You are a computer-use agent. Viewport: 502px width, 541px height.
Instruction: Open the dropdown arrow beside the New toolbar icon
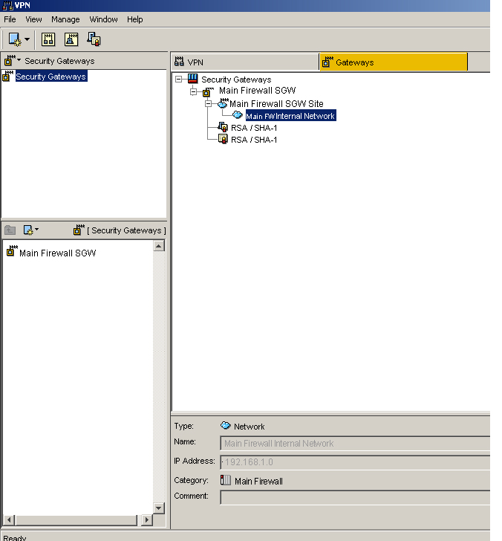pyautogui.click(x=27, y=39)
